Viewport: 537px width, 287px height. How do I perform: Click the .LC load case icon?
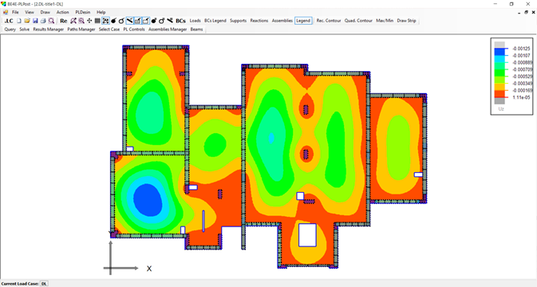(x=9, y=21)
